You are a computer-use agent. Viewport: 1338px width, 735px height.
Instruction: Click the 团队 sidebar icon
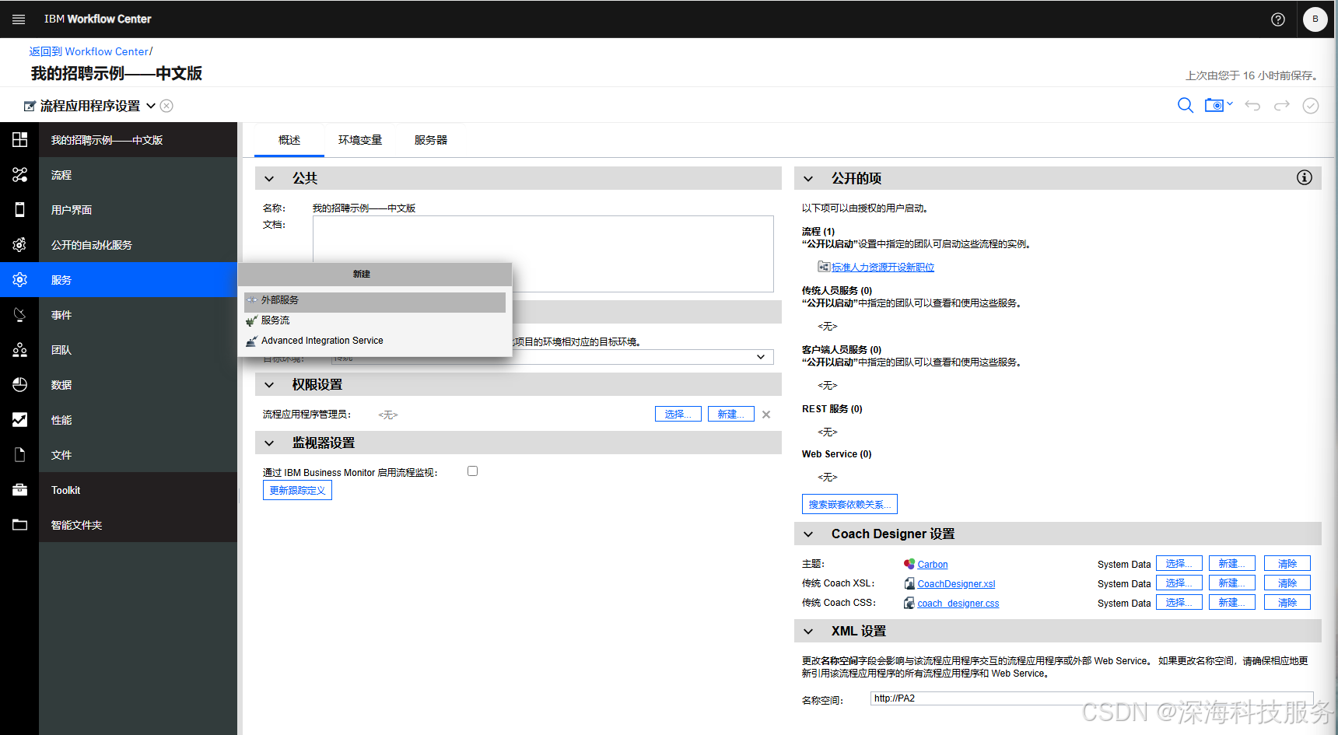click(x=19, y=350)
